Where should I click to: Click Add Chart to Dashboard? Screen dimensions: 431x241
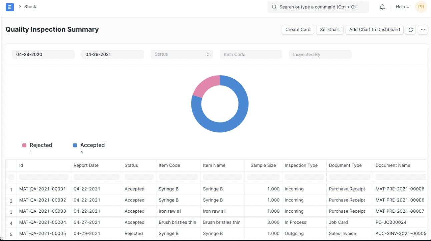pyautogui.click(x=374, y=30)
